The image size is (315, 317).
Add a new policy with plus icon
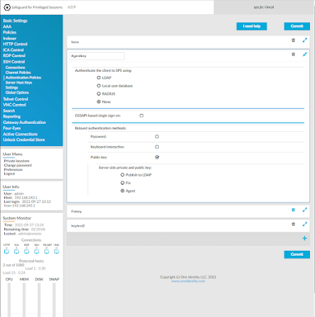304,239
